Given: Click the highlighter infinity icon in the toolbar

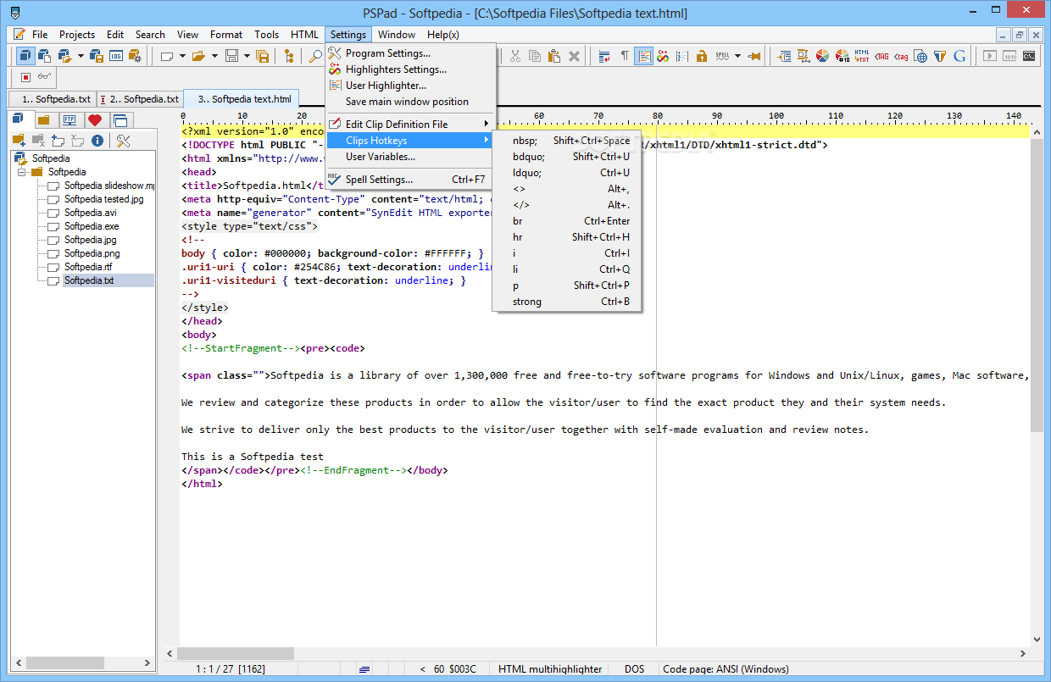Looking at the screenshot, I should pos(663,56).
